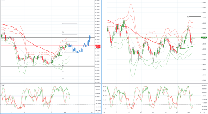Click Aug on right chart time axis

pyautogui.click(x=129, y=113)
